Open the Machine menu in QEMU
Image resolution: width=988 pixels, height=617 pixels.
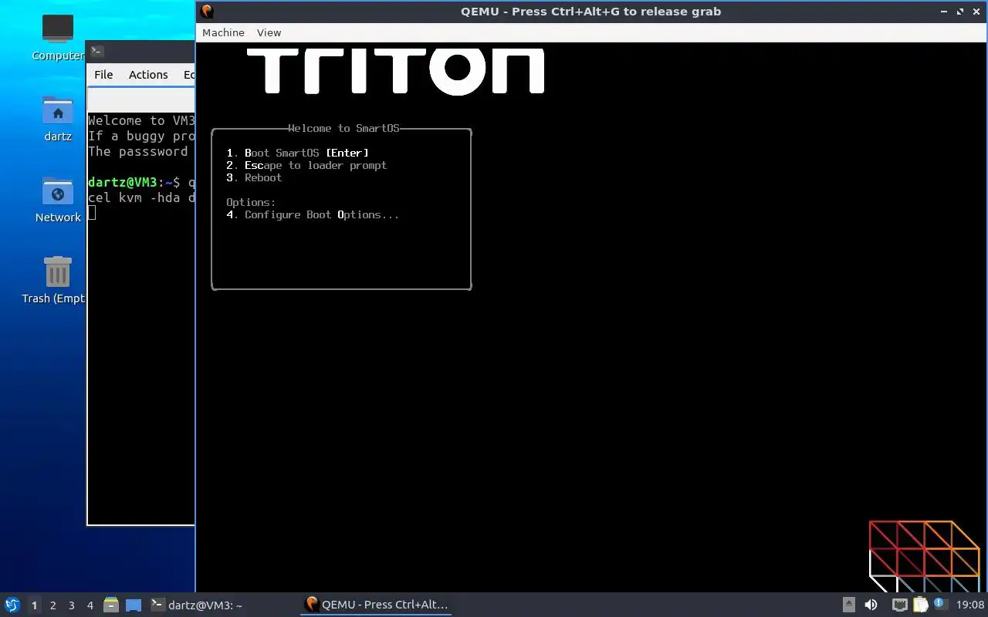pos(223,32)
